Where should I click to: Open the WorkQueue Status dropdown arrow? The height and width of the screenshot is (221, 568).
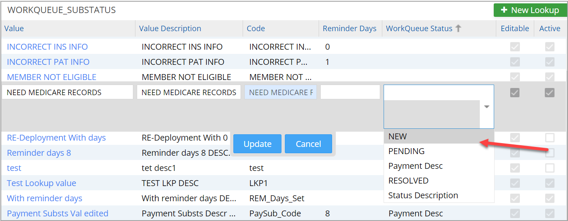[x=487, y=107]
